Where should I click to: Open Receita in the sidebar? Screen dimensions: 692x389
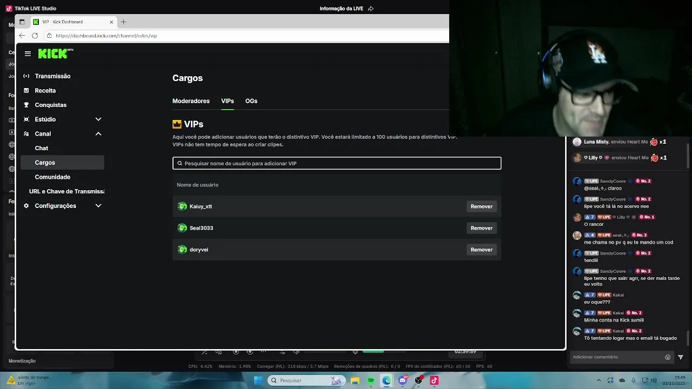(x=45, y=91)
